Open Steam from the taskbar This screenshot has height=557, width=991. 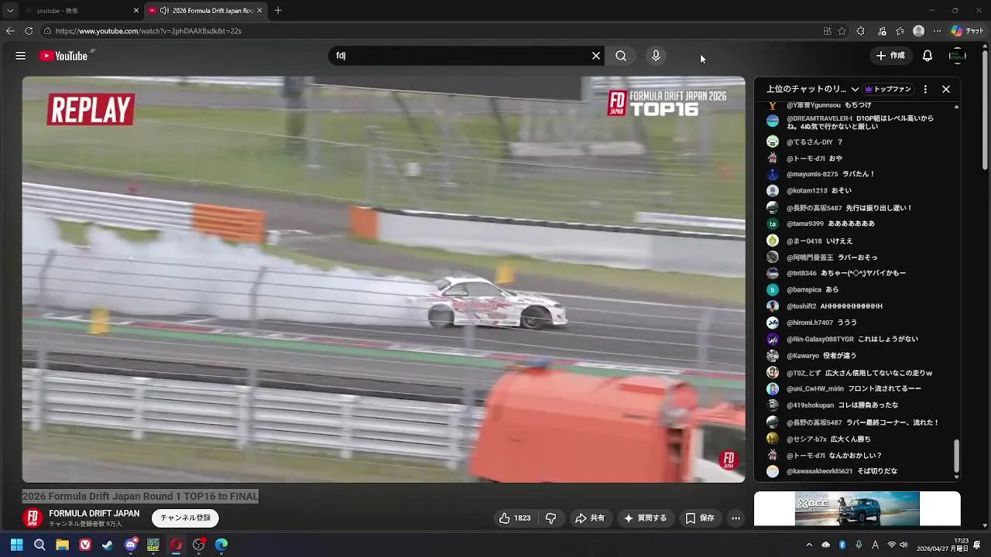point(108,545)
